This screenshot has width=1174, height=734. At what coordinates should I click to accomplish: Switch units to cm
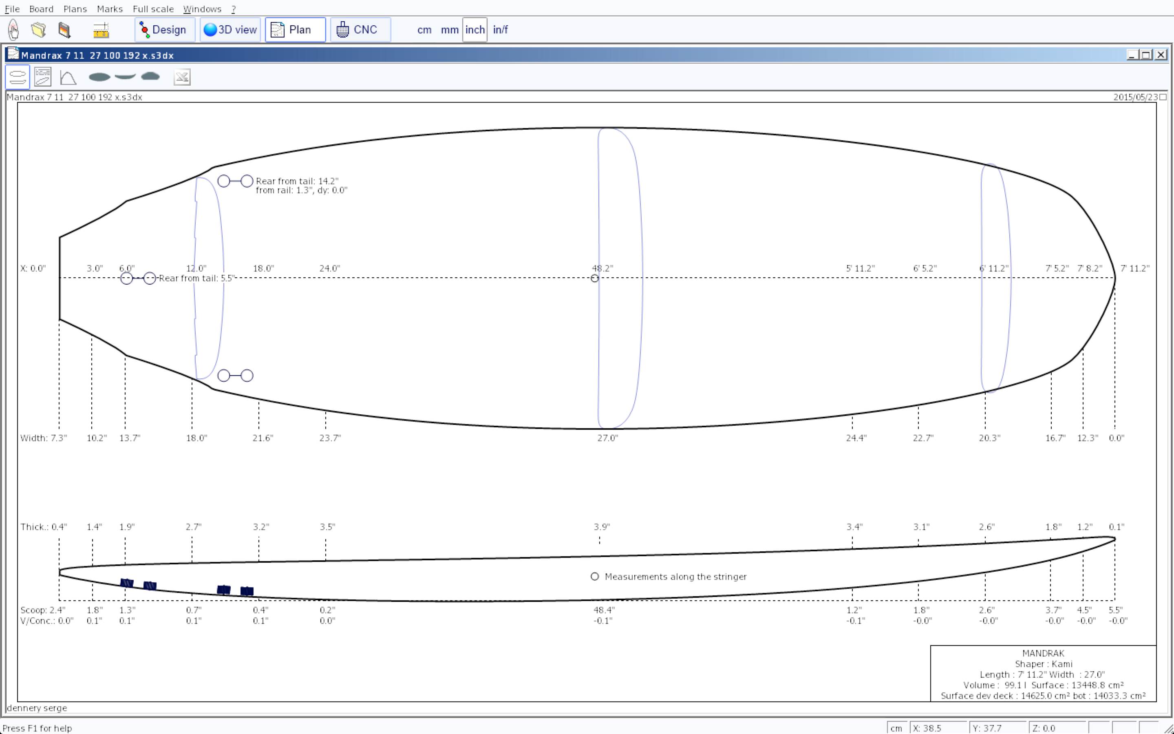424,30
